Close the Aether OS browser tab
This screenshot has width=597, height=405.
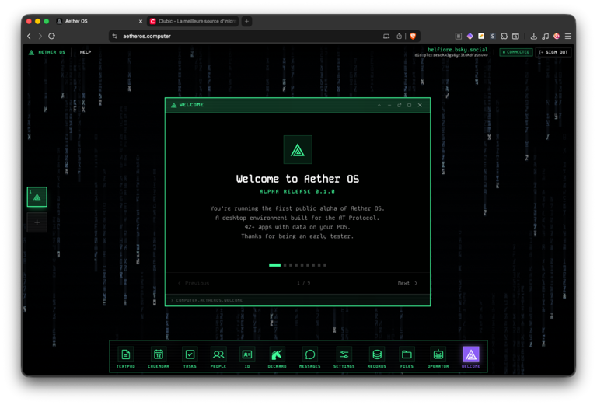pyautogui.click(x=141, y=21)
